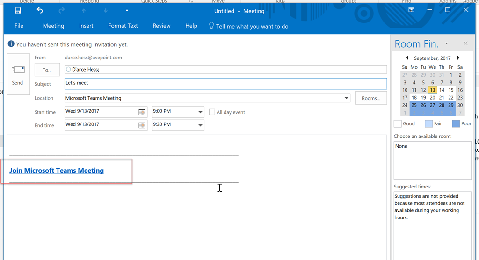
Task: Click the September, 2017 month header
Action: coord(432,58)
